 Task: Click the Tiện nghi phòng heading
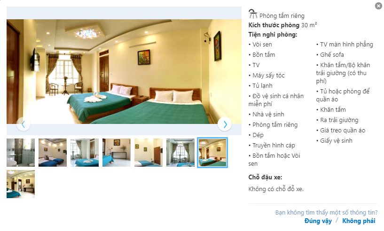pos(273,34)
